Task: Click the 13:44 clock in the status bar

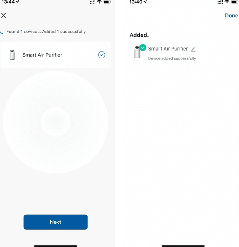Action: (8, 2)
